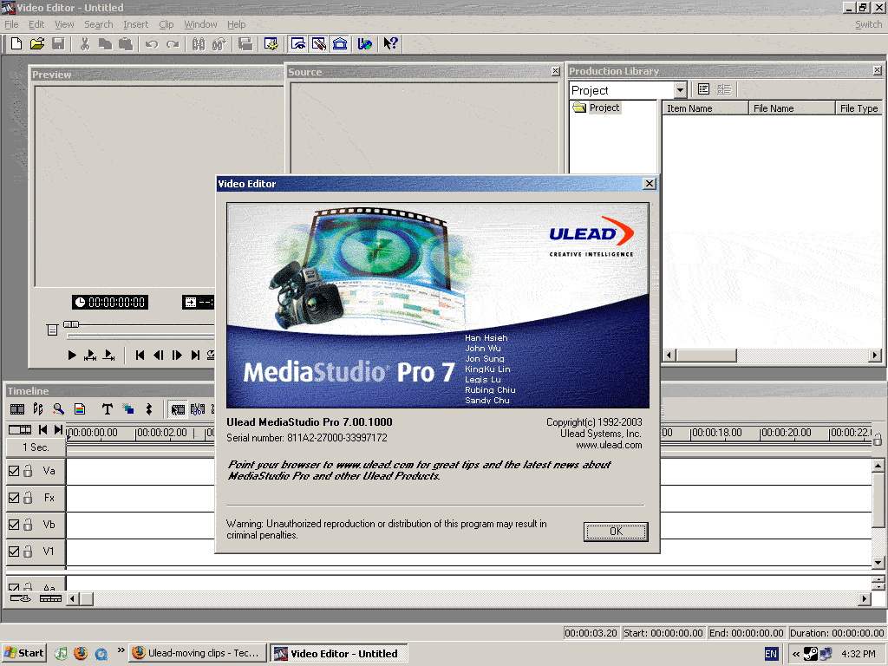Select the scissors cut tool in Timeline
888x666 pixels.
coord(198,409)
